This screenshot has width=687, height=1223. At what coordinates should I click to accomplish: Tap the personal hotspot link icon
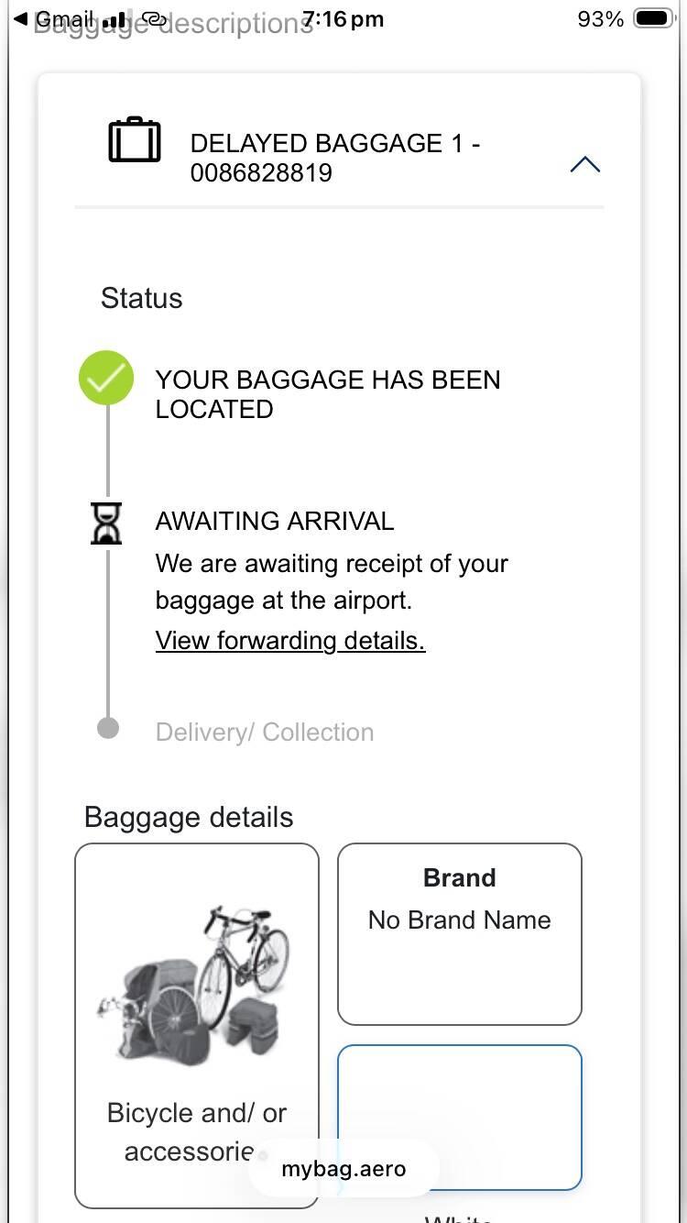154,19
